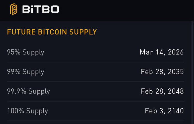
Task: Select the 95% Supply label
Action: click(x=26, y=52)
